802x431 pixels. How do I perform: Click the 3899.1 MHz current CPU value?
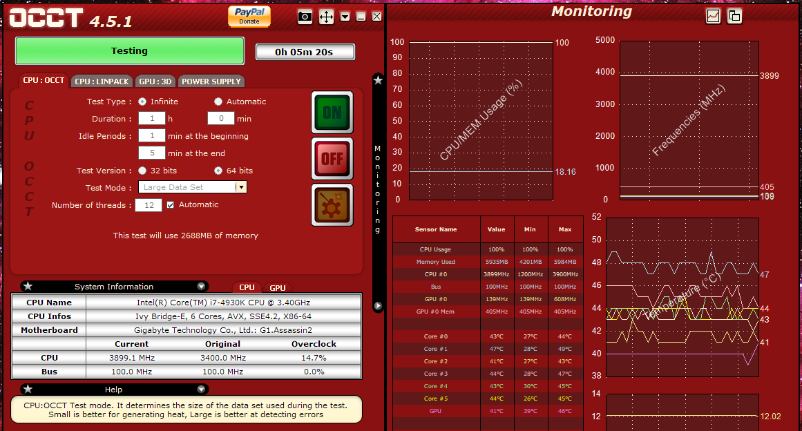coord(132,358)
